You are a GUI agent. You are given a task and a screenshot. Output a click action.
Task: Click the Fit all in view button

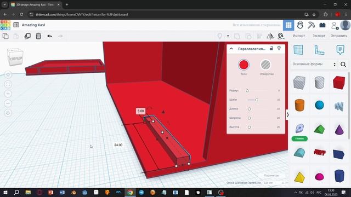(x=8, y=84)
